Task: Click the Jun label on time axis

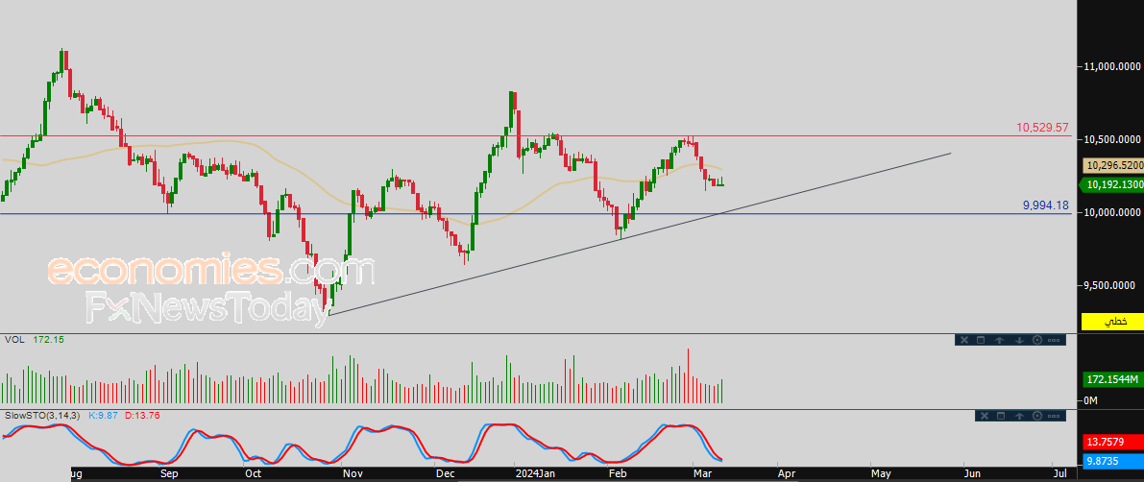Action: click(x=972, y=473)
